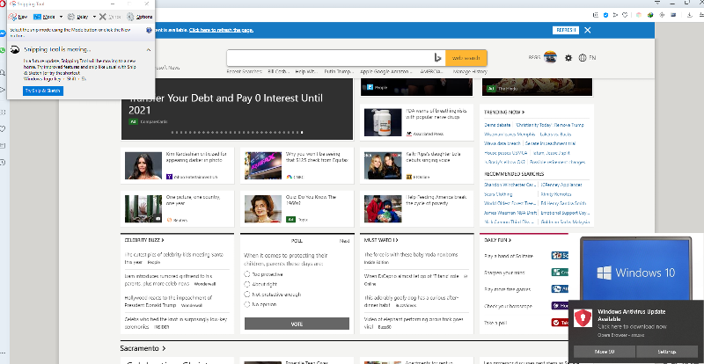This screenshot has width=704, height=364.
Task: Click the Try Snip & Sketch button
Action: [x=43, y=91]
